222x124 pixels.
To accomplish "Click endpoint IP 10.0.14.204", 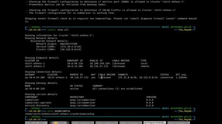I will 75,66.
